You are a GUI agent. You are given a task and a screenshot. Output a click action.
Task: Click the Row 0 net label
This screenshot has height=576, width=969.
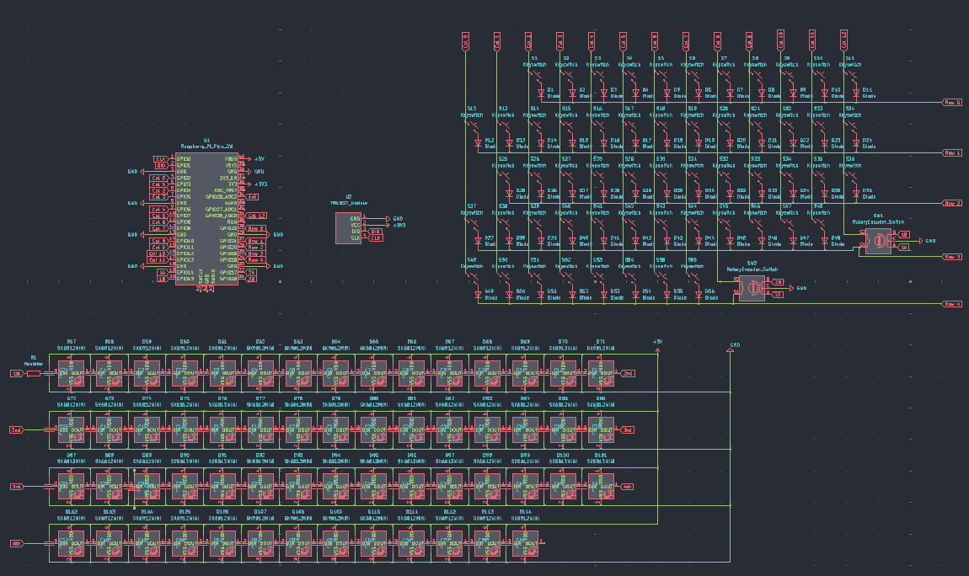tap(952, 103)
